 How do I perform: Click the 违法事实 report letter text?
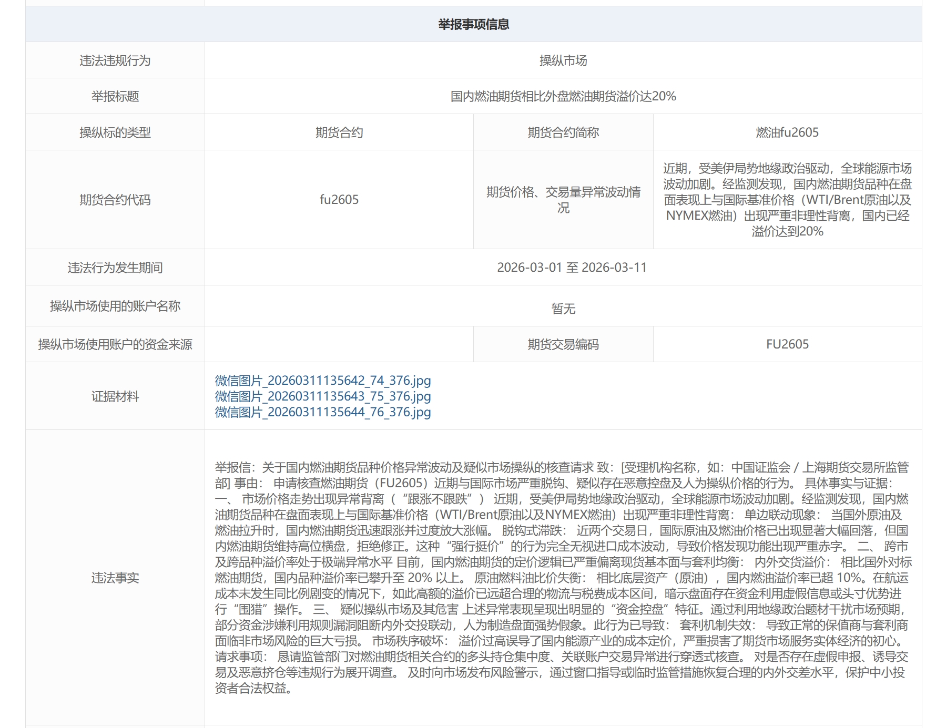click(x=563, y=578)
